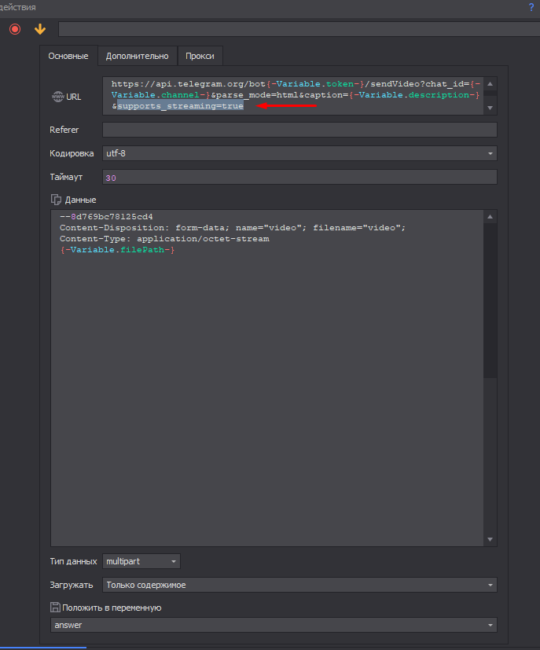Click the orange down arrow icon

40,29
